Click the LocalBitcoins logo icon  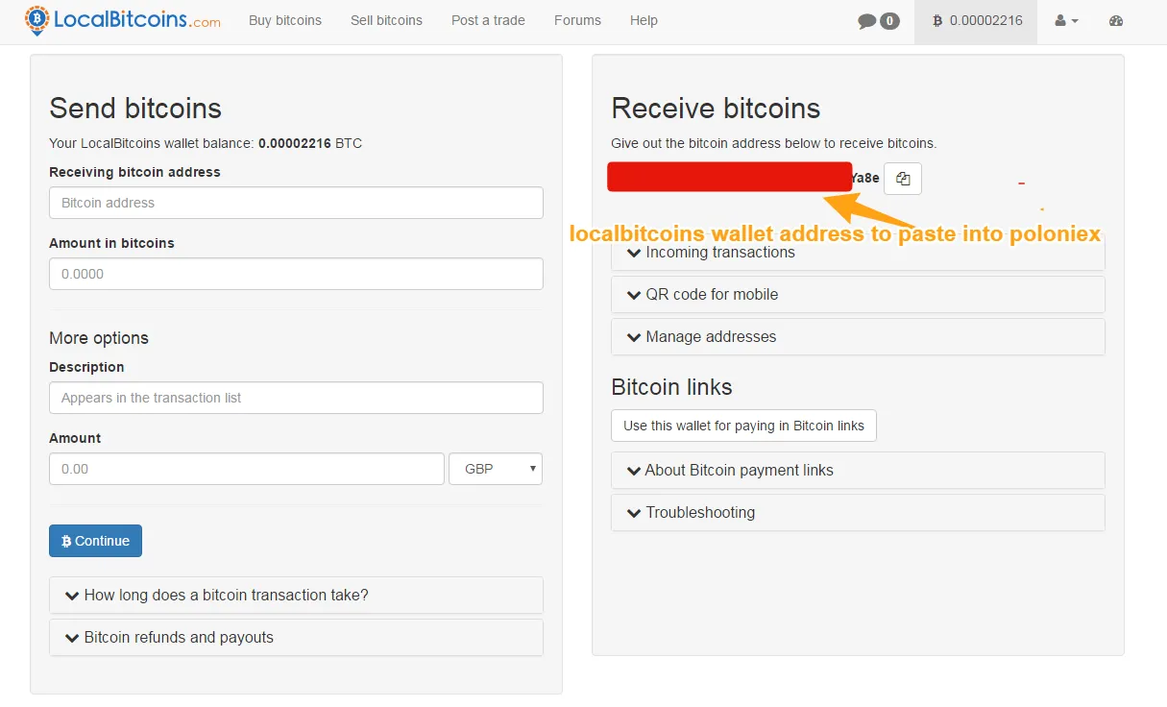(x=37, y=20)
